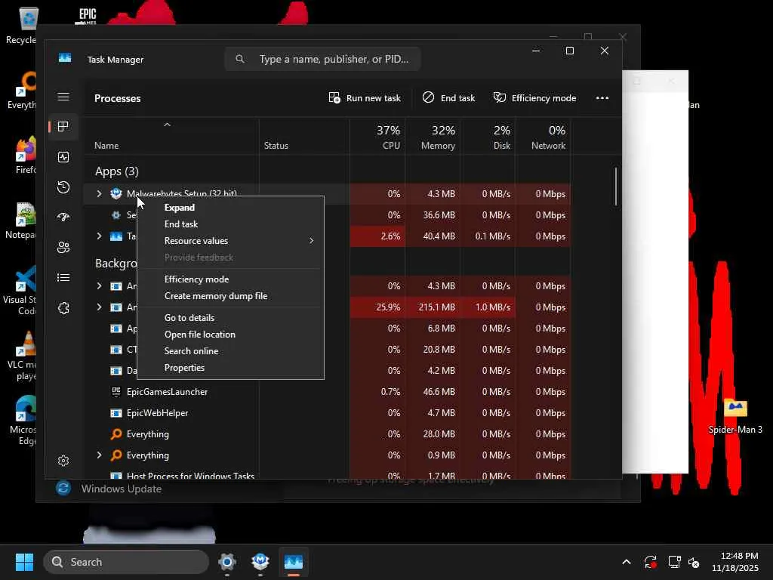This screenshot has width=773, height=580.
Task: Open the Services page in sidebar
Action: tap(63, 308)
